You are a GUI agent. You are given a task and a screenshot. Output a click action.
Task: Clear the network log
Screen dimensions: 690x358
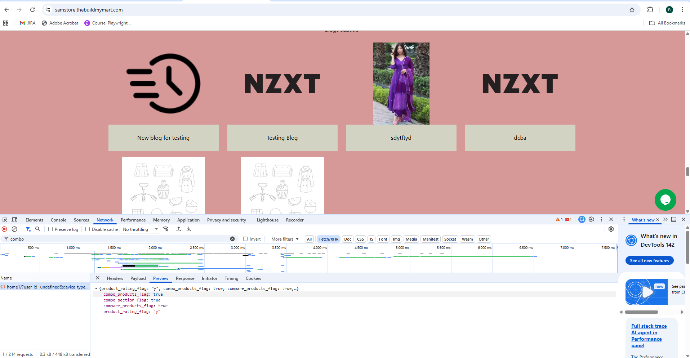(14, 229)
